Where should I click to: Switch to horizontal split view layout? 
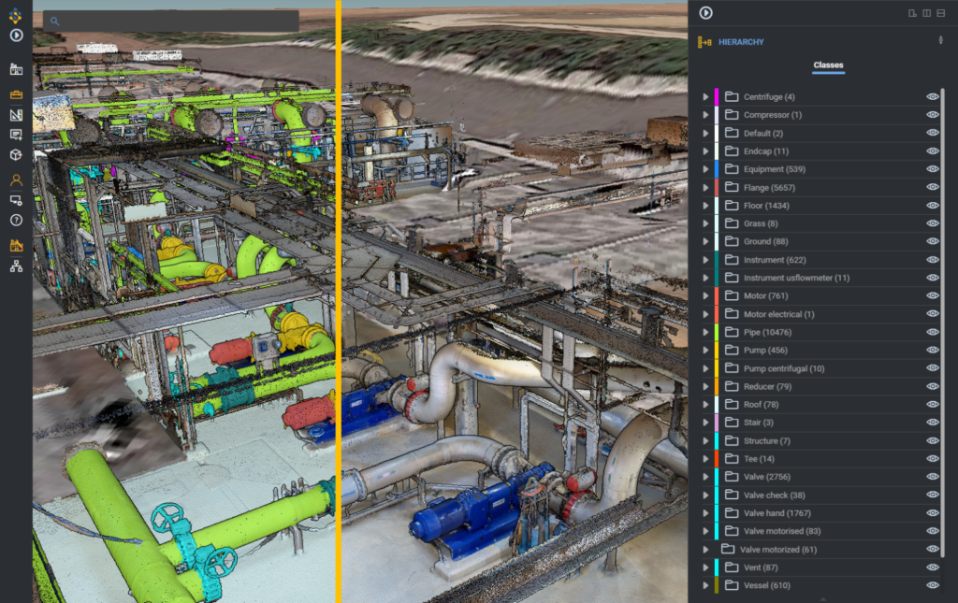point(941,12)
